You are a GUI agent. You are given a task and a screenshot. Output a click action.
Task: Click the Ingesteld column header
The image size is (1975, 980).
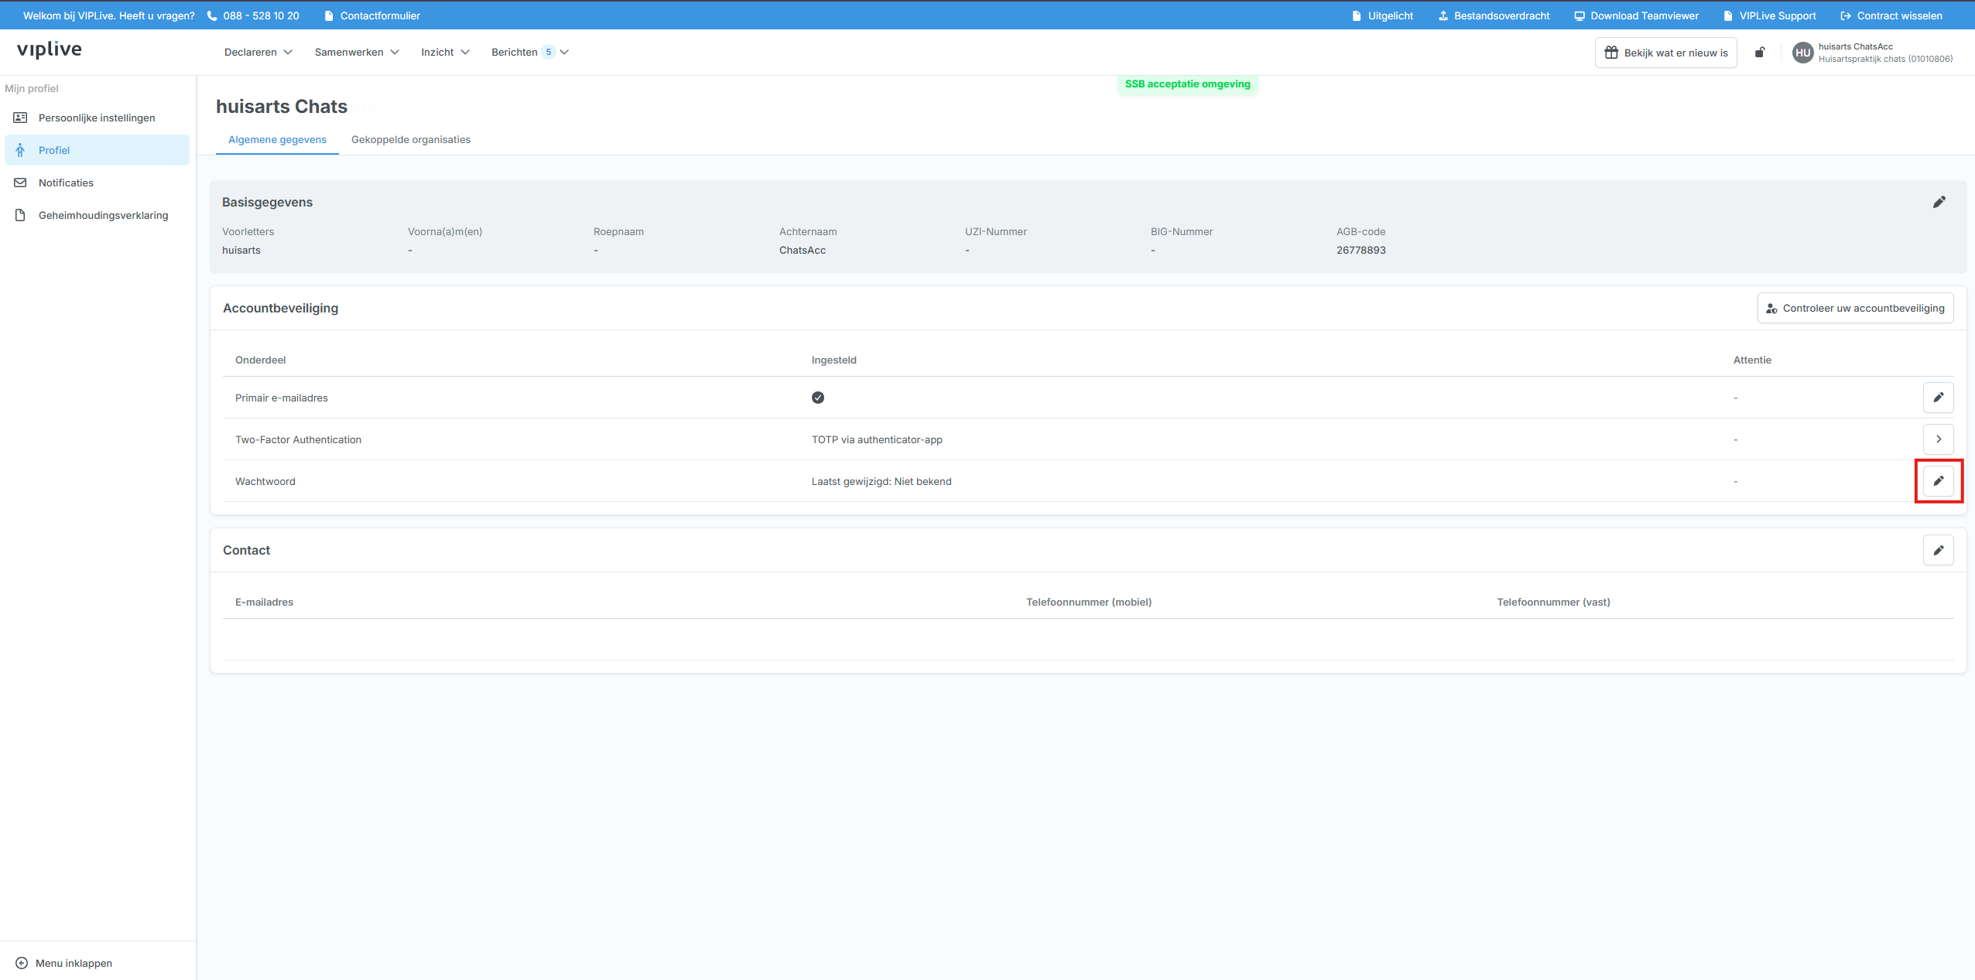pyautogui.click(x=833, y=360)
